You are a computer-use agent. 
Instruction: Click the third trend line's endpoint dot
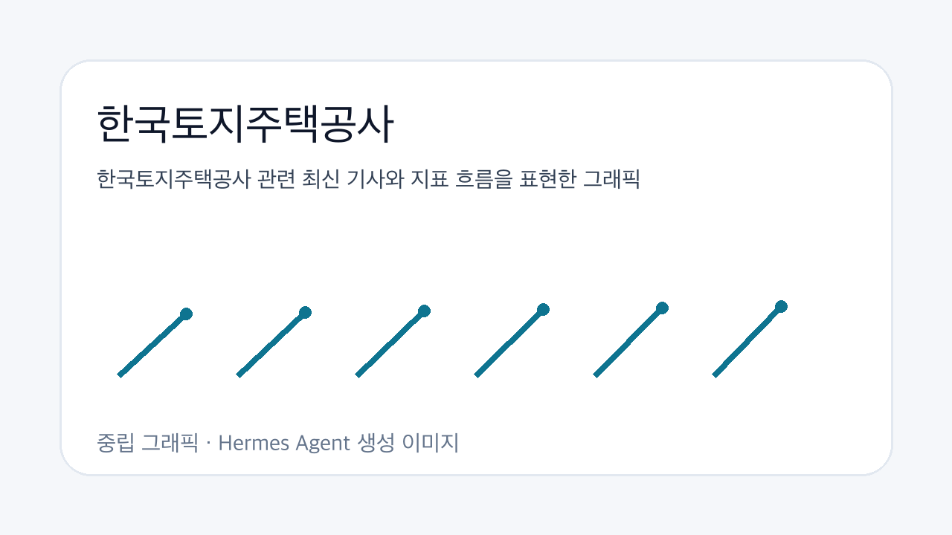(x=424, y=311)
